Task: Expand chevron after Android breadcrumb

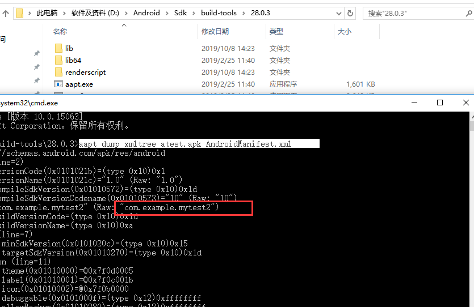Action: (167, 13)
